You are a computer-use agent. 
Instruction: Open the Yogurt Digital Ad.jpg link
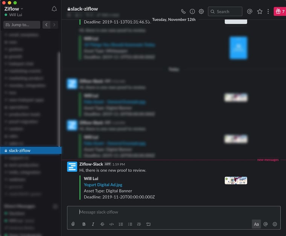coord(103,185)
